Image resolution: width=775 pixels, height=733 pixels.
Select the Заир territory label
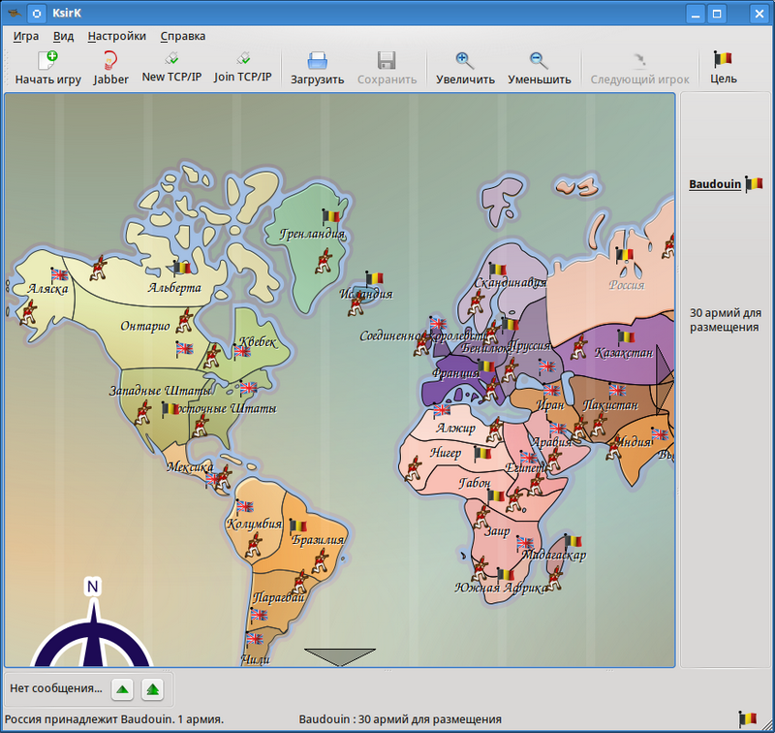coord(497,531)
